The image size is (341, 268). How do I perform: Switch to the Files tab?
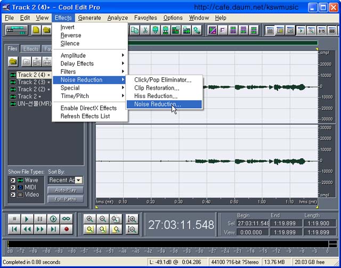tap(12, 48)
